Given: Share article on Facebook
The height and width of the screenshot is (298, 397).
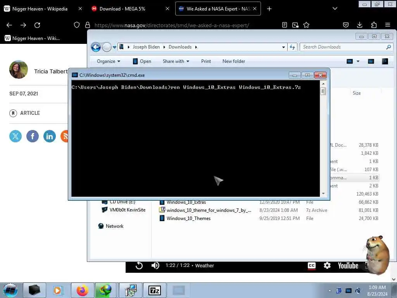Looking at the screenshot, I should 33,136.
